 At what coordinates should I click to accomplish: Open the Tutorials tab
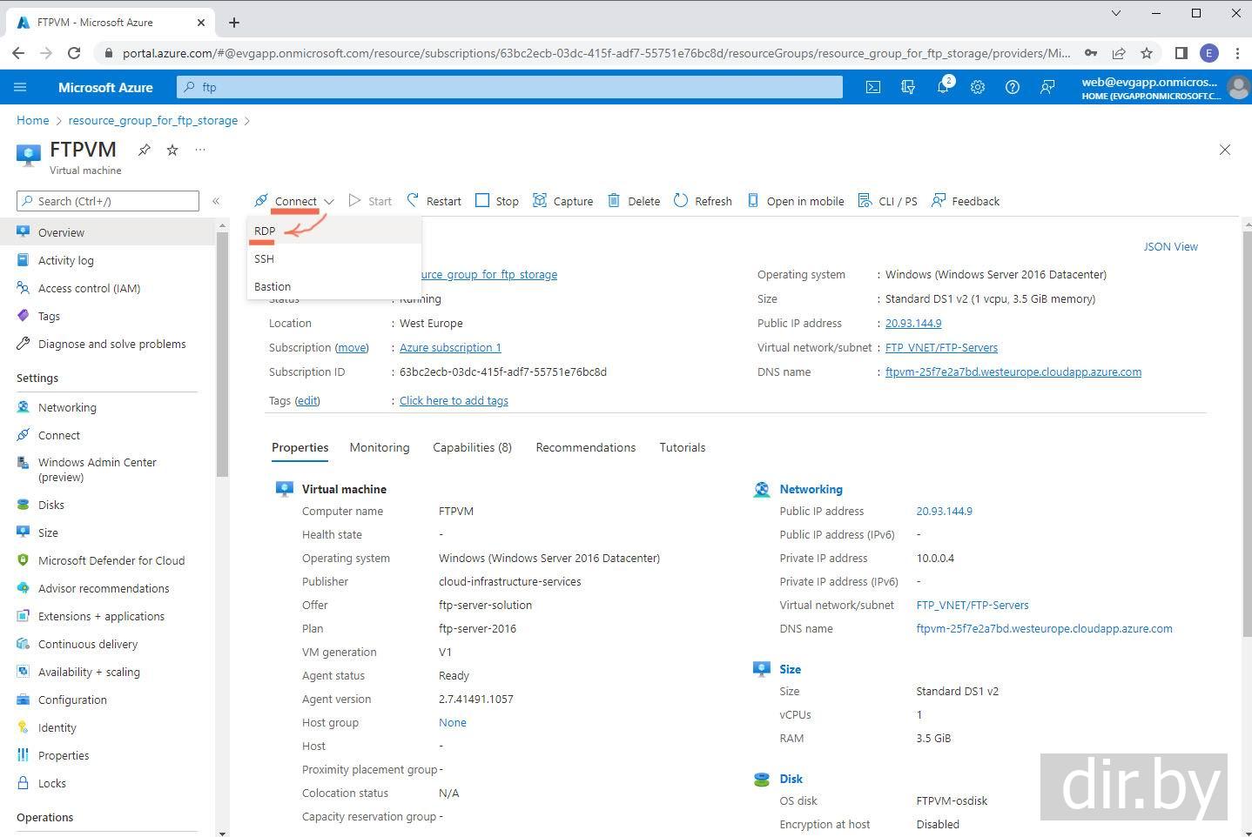point(683,447)
